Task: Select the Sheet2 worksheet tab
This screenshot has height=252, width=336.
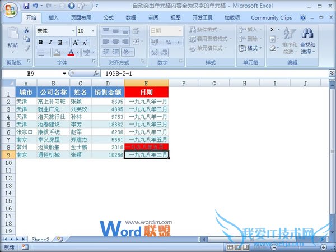Action: (40, 239)
